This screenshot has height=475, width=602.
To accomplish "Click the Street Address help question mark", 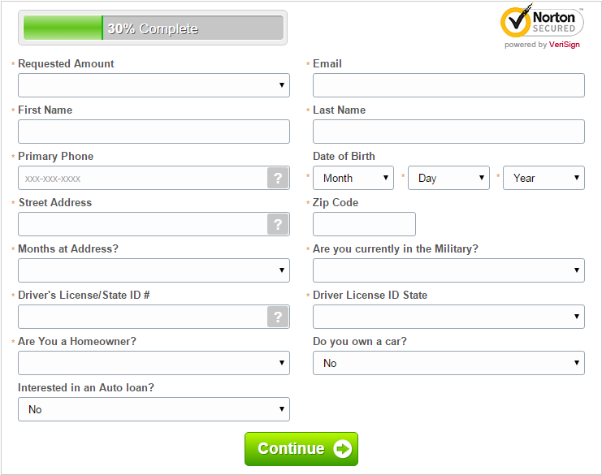I will point(278,224).
